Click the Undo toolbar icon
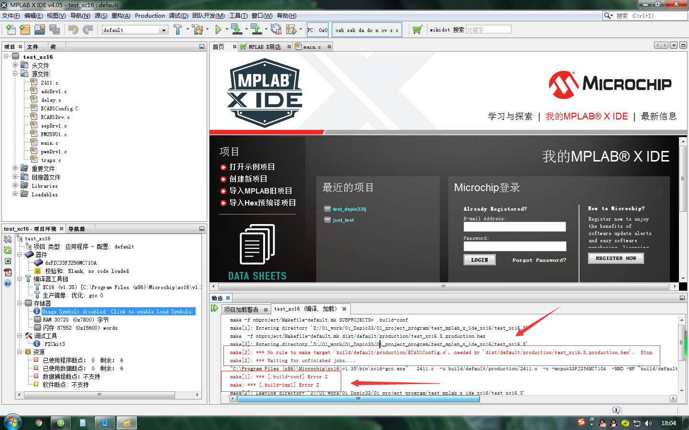This screenshot has height=430, width=689. (73, 30)
